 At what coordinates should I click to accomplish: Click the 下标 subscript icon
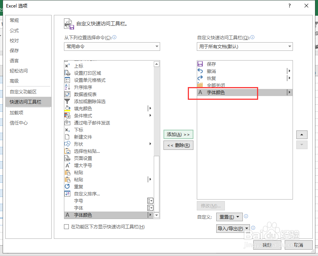click(x=67, y=130)
